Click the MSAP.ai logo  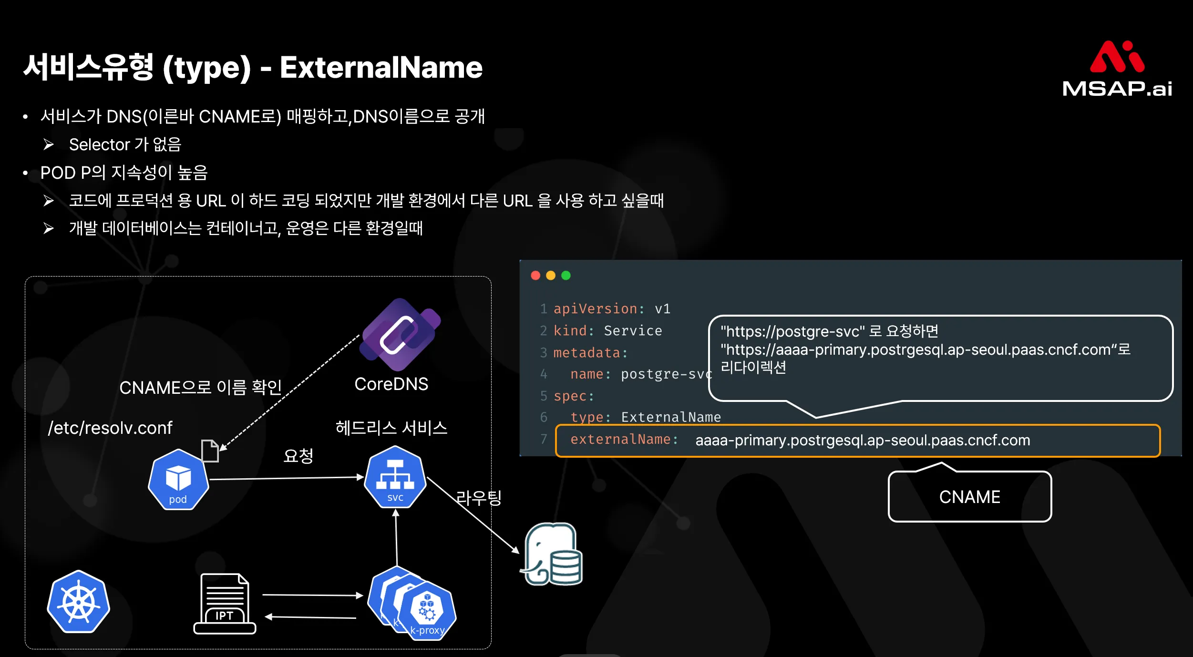click(x=1117, y=69)
